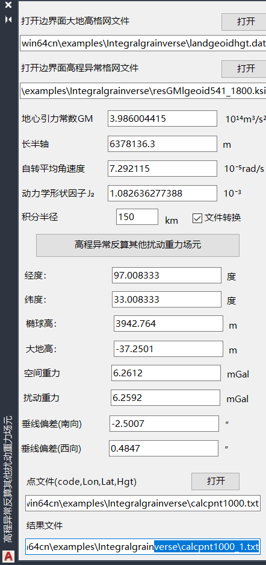Click the km unit beside 积分半径
The height and width of the screenshot is (565, 266).
click(172, 220)
